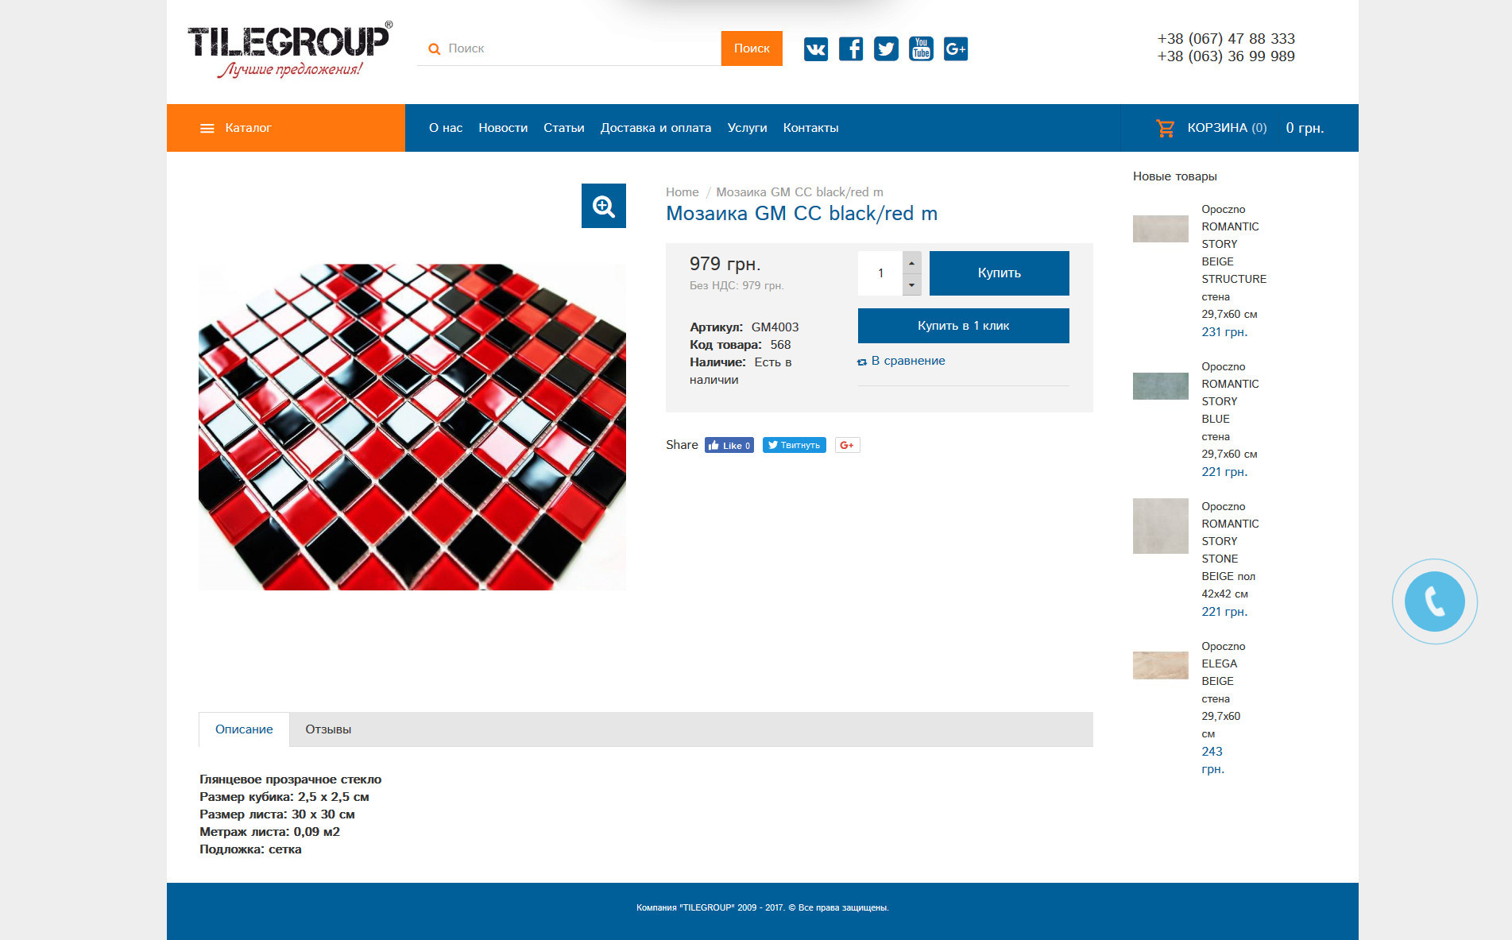The width and height of the screenshot is (1512, 940).
Task: Select the Описание tab
Action: click(x=244, y=729)
